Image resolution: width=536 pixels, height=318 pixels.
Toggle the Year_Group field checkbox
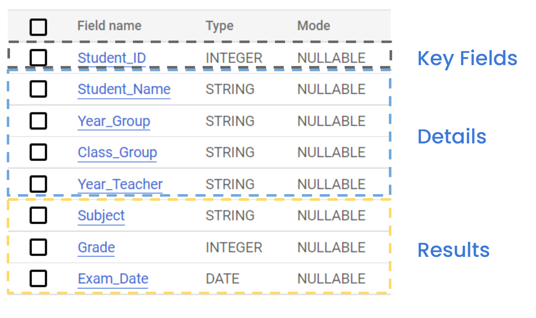click(x=38, y=121)
